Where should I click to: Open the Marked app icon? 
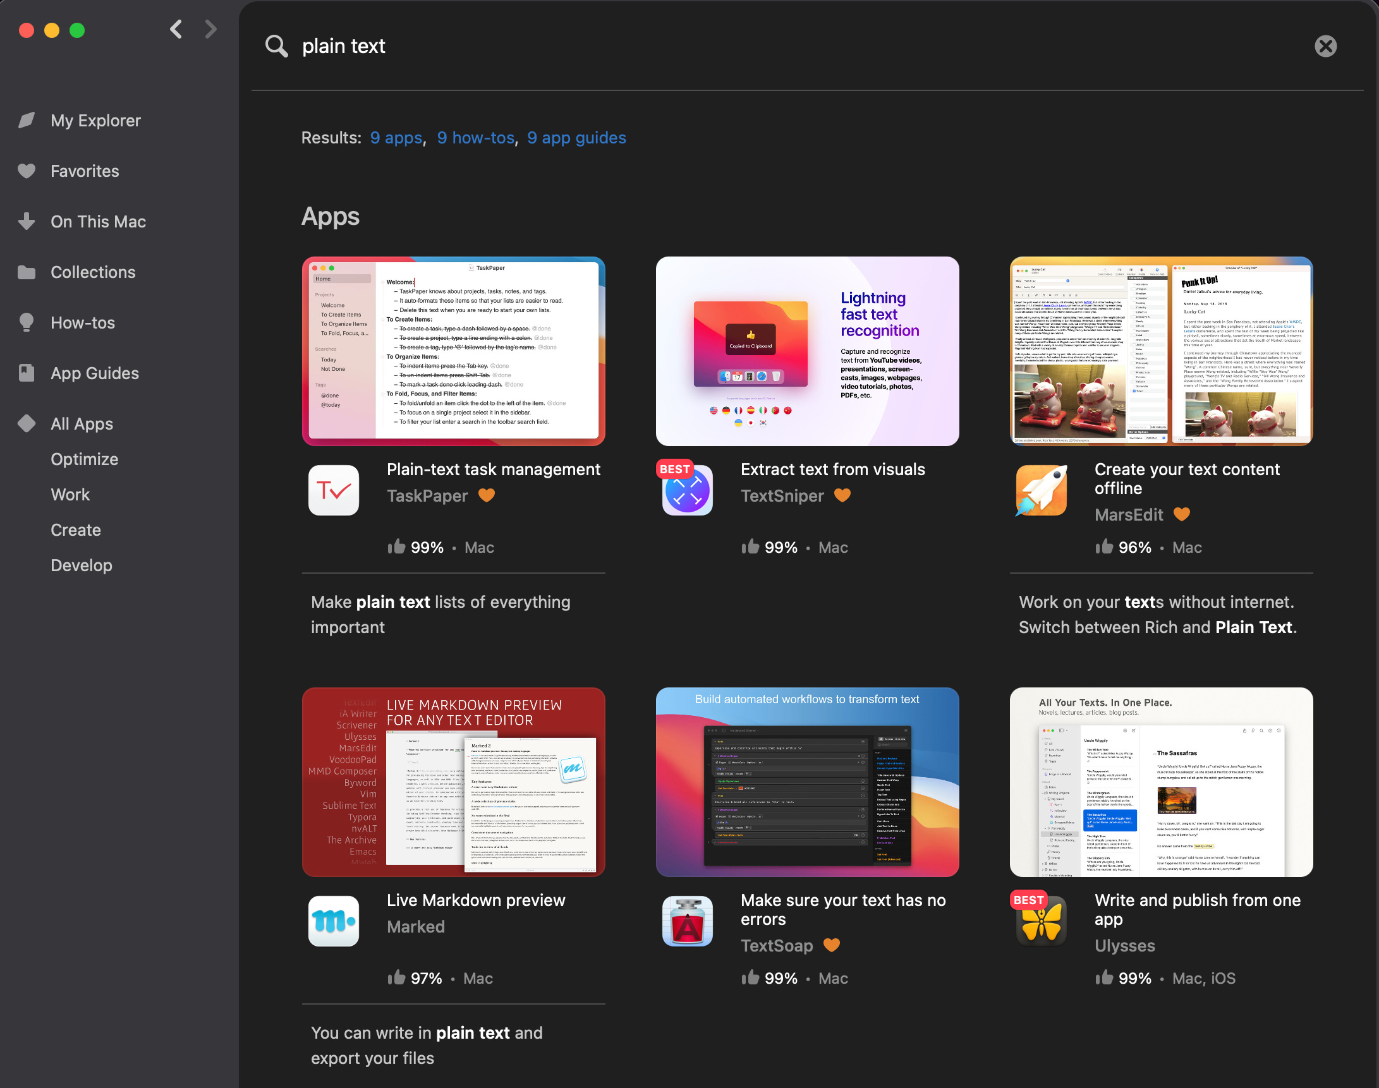click(x=334, y=921)
